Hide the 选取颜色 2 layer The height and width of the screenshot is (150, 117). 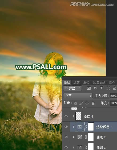pyautogui.click(x=66, y=127)
